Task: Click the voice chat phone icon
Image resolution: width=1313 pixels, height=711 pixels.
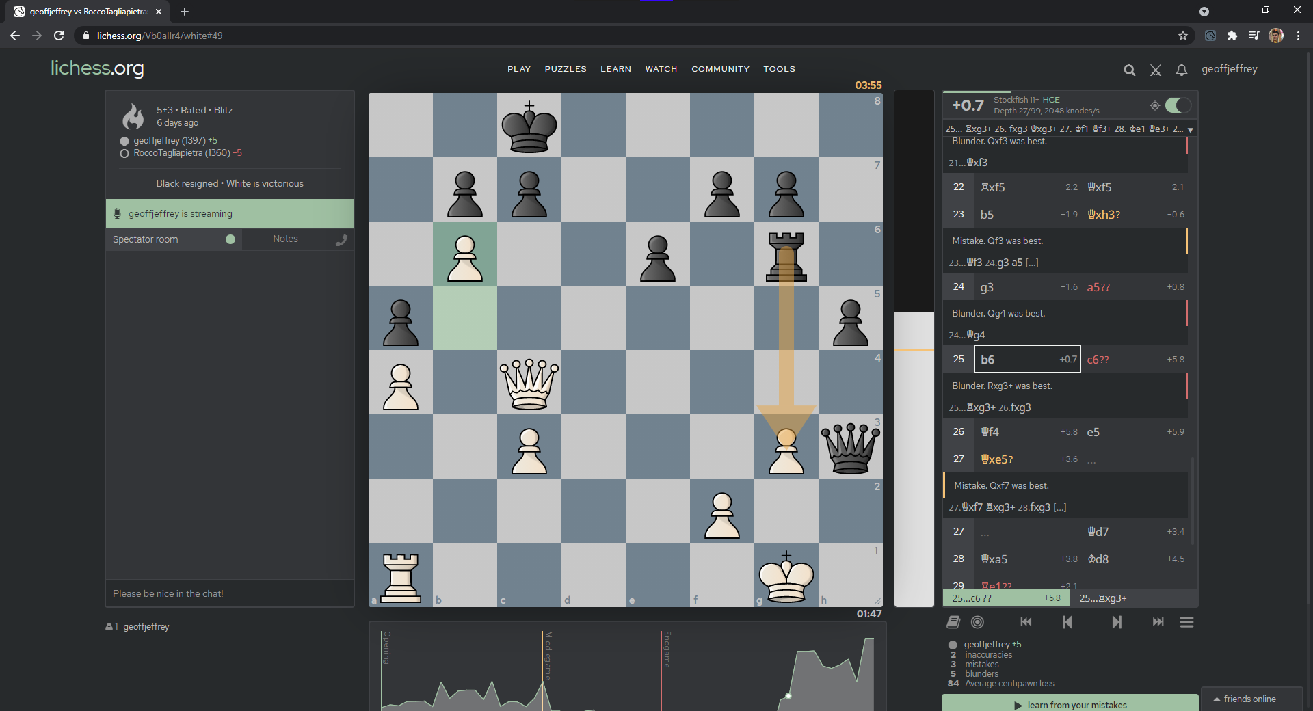Action: [x=341, y=240]
